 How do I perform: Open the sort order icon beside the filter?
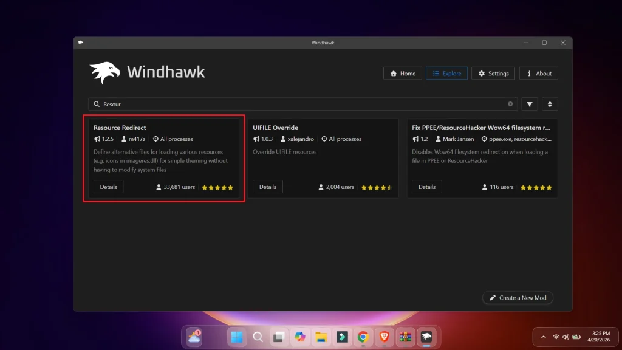(x=550, y=104)
